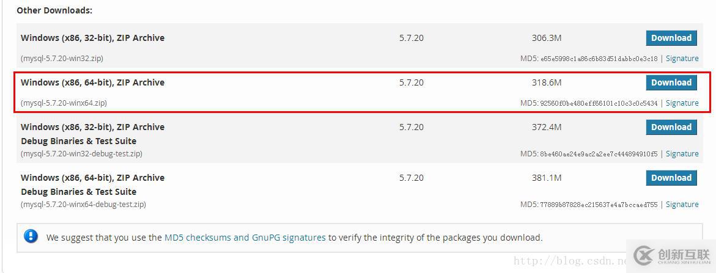Viewport: 716px width, 273px height.
Task: Click the 318.6M file size text
Action: pos(547,82)
